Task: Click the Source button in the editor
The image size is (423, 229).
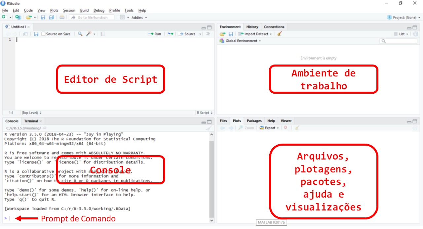Action: point(188,34)
